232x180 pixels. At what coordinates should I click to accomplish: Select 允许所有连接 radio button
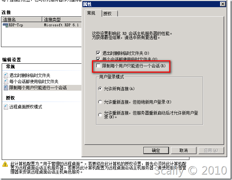(x=100, y=89)
